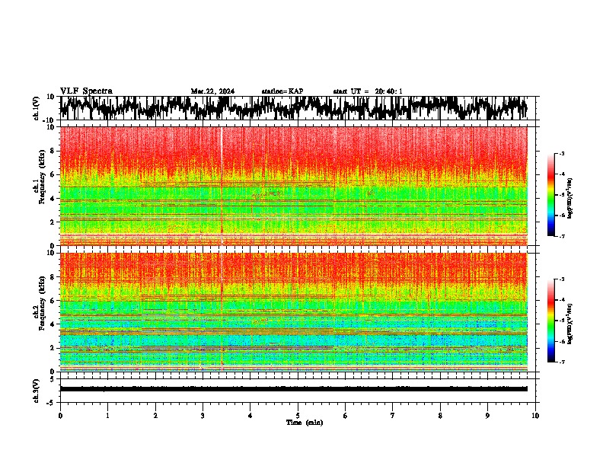Click the ch.1 colorbar log(PSD) label
Image resolution: width=603 pixels, height=466 pixels.
(570, 199)
